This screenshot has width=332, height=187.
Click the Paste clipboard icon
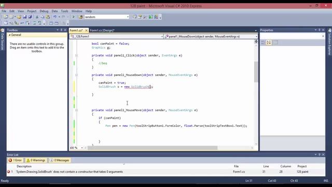pyautogui.click(x=48, y=17)
